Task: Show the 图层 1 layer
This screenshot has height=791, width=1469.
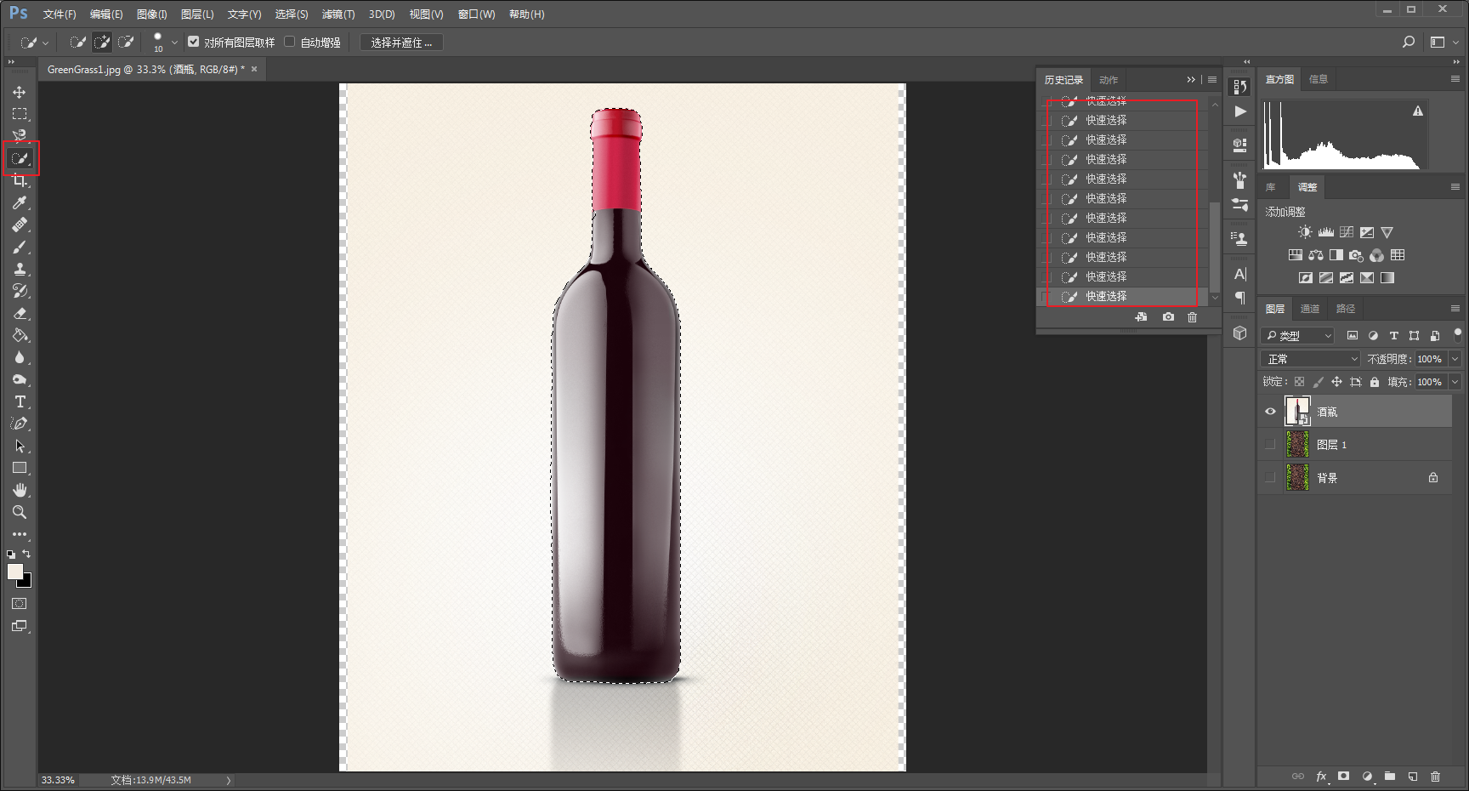Action: pyautogui.click(x=1270, y=444)
